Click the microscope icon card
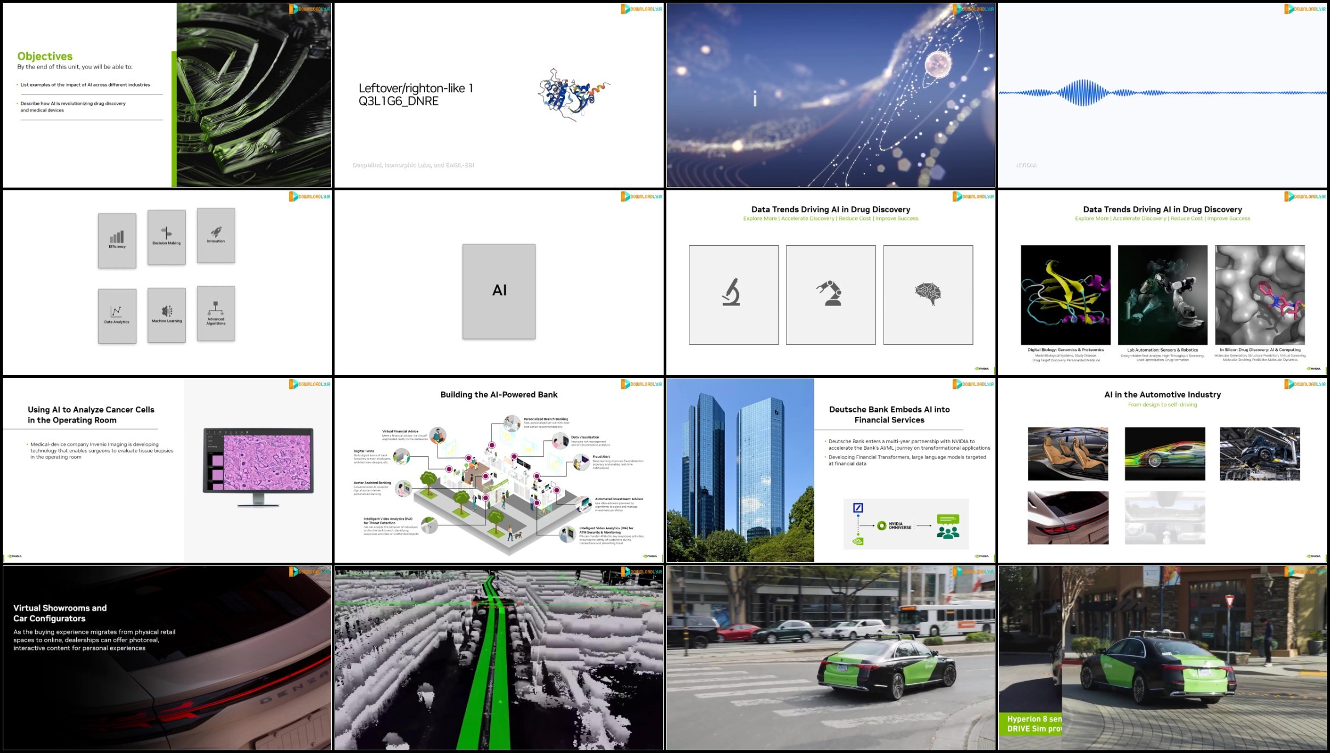Image resolution: width=1330 pixels, height=753 pixels. coord(734,295)
